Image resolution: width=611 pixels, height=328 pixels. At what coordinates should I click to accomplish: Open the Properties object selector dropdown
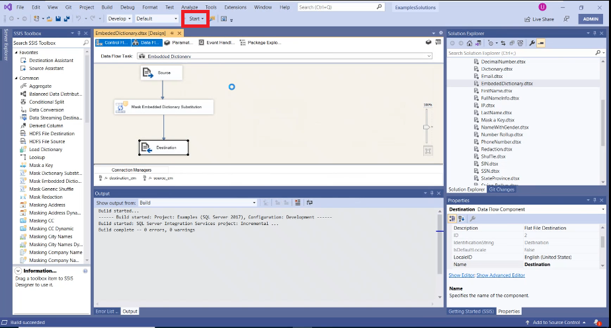tap(603, 209)
